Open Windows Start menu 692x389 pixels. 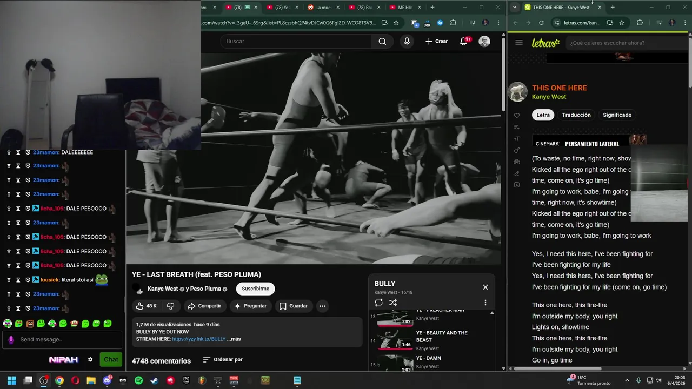click(11, 380)
